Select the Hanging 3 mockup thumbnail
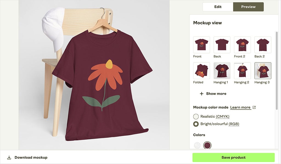This screenshot has width=281, height=164. pos(263,71)
